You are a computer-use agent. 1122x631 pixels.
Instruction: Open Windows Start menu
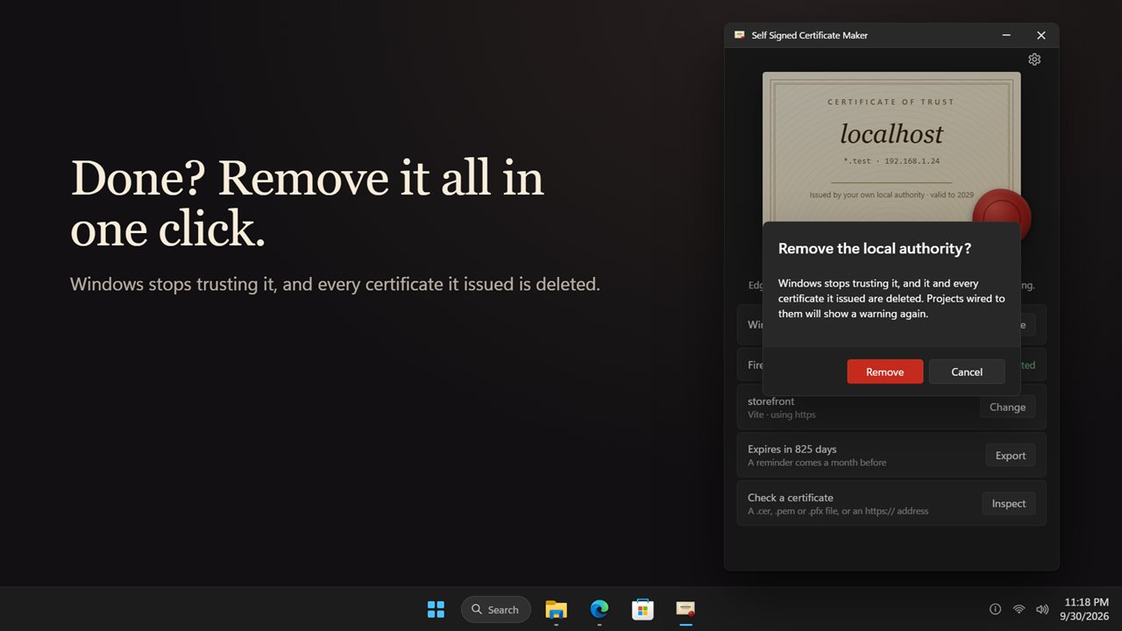pyautogui.click(x=436, y=609)
